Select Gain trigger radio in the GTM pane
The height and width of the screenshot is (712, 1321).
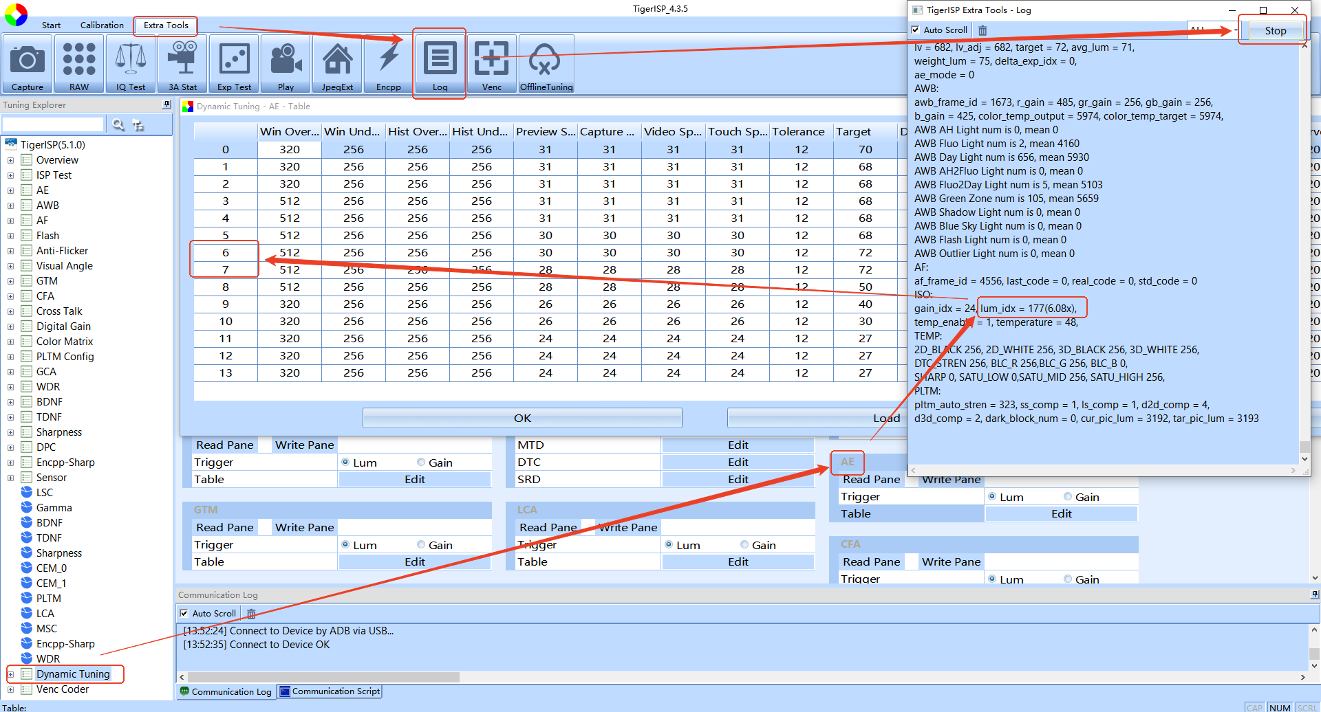(421, 545)
